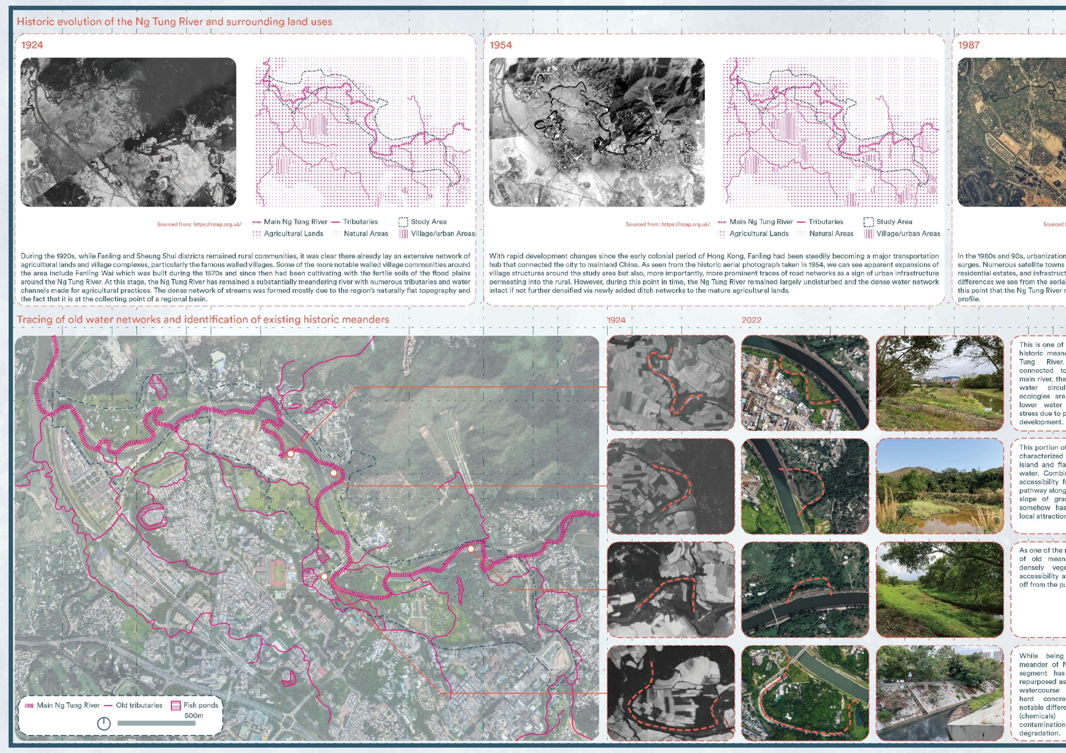
Task: Click the Main Ng Tung River map legend symbol
Action: (x=29, y=705)
